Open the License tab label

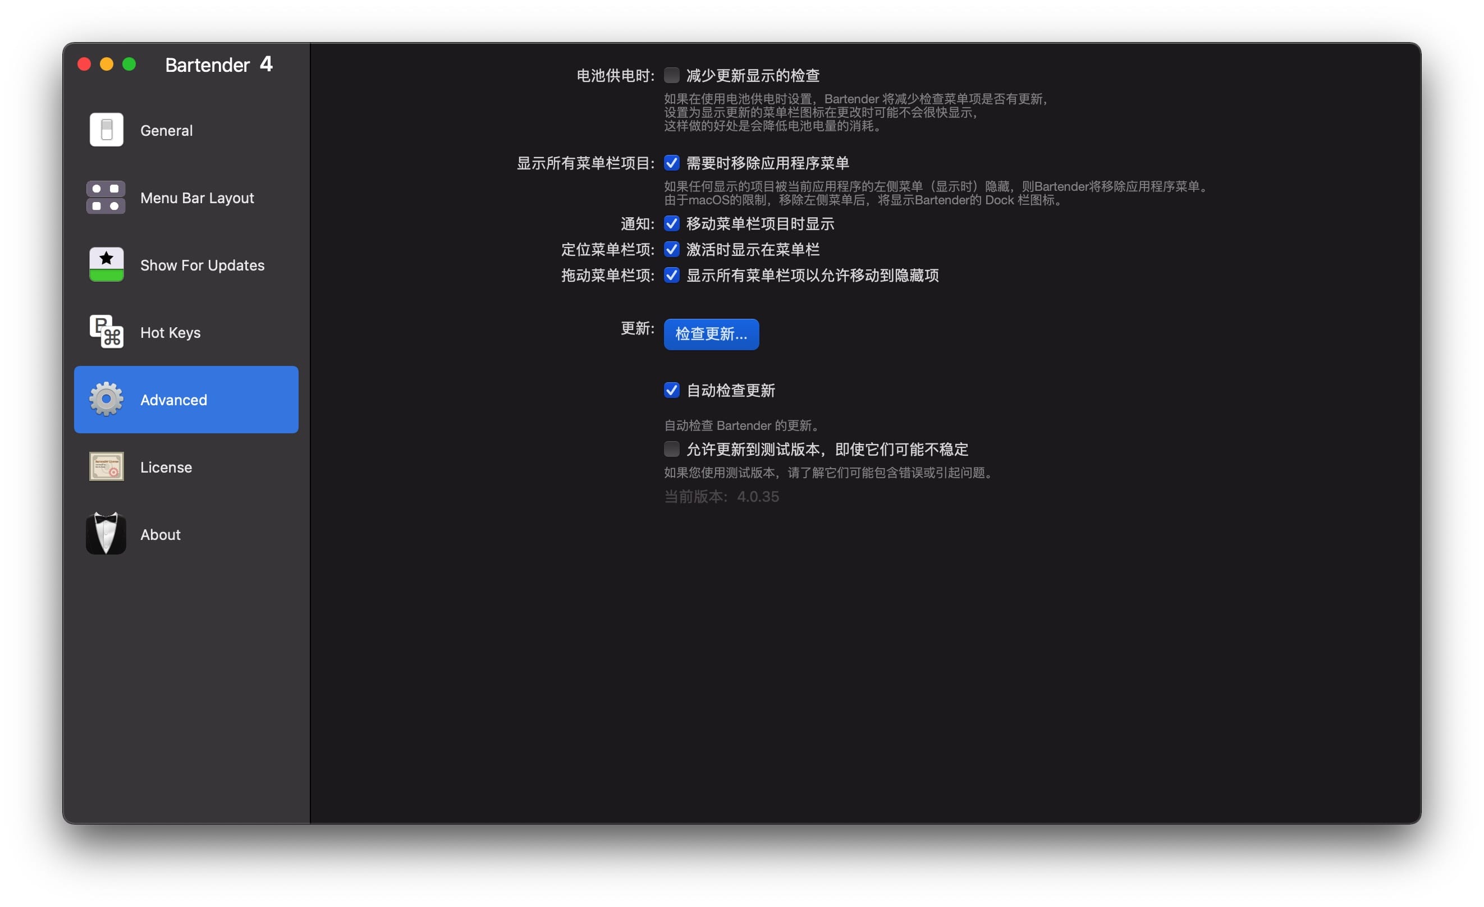pos(166,468)
